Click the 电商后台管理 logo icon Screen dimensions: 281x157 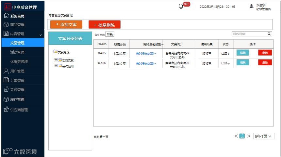coord(8,7)
